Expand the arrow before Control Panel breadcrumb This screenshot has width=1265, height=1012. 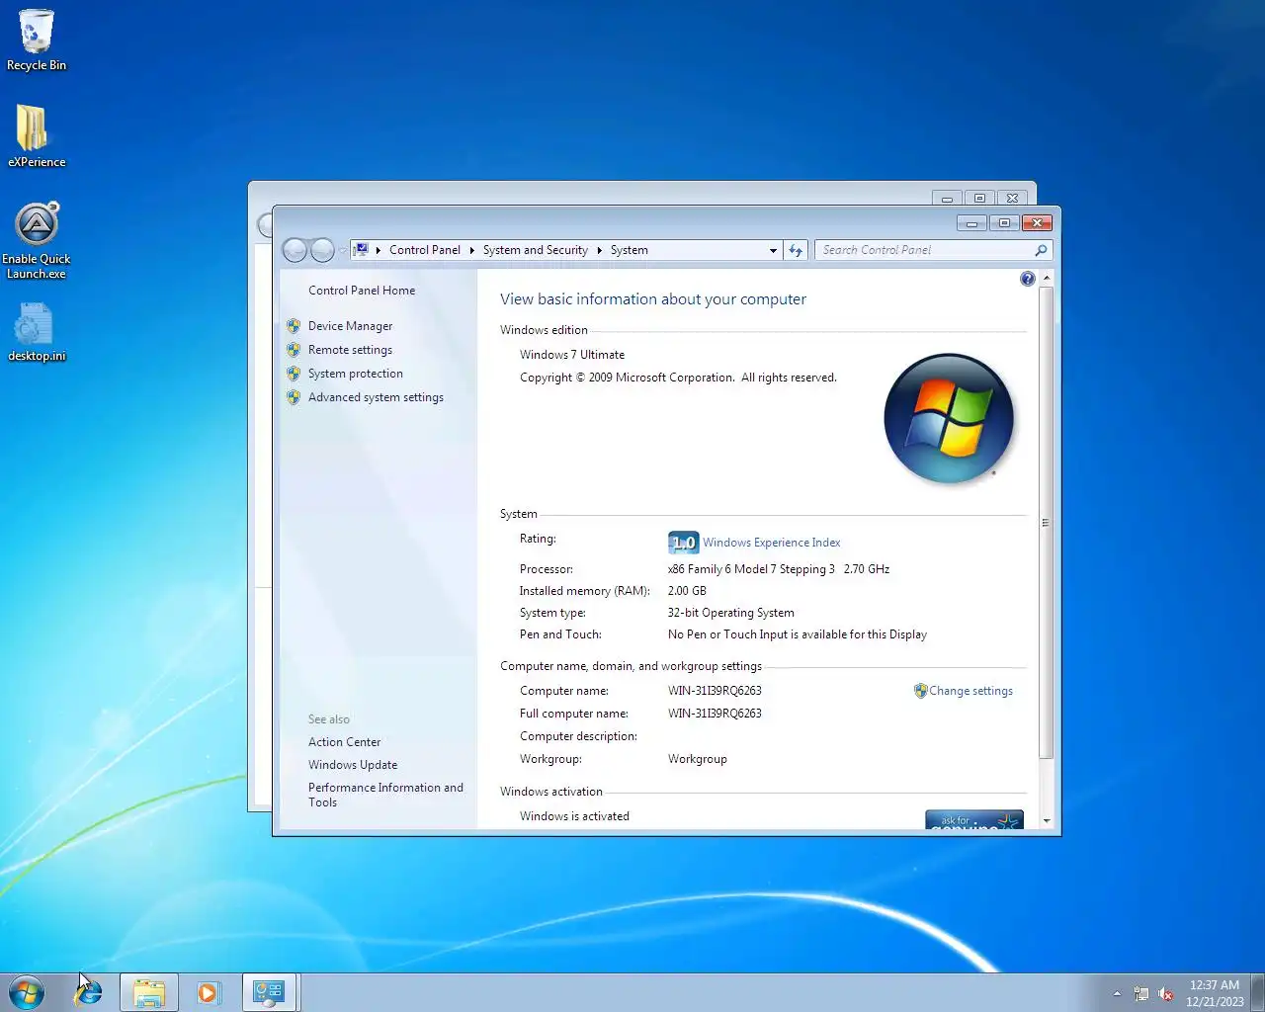pos(379,250)
